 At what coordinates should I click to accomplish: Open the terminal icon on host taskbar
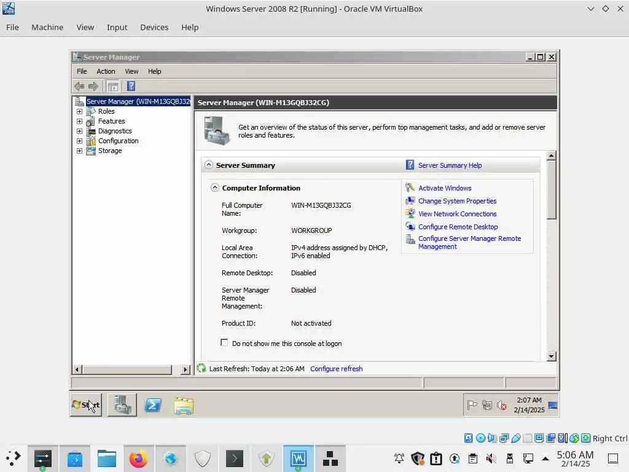click(234, 458)
